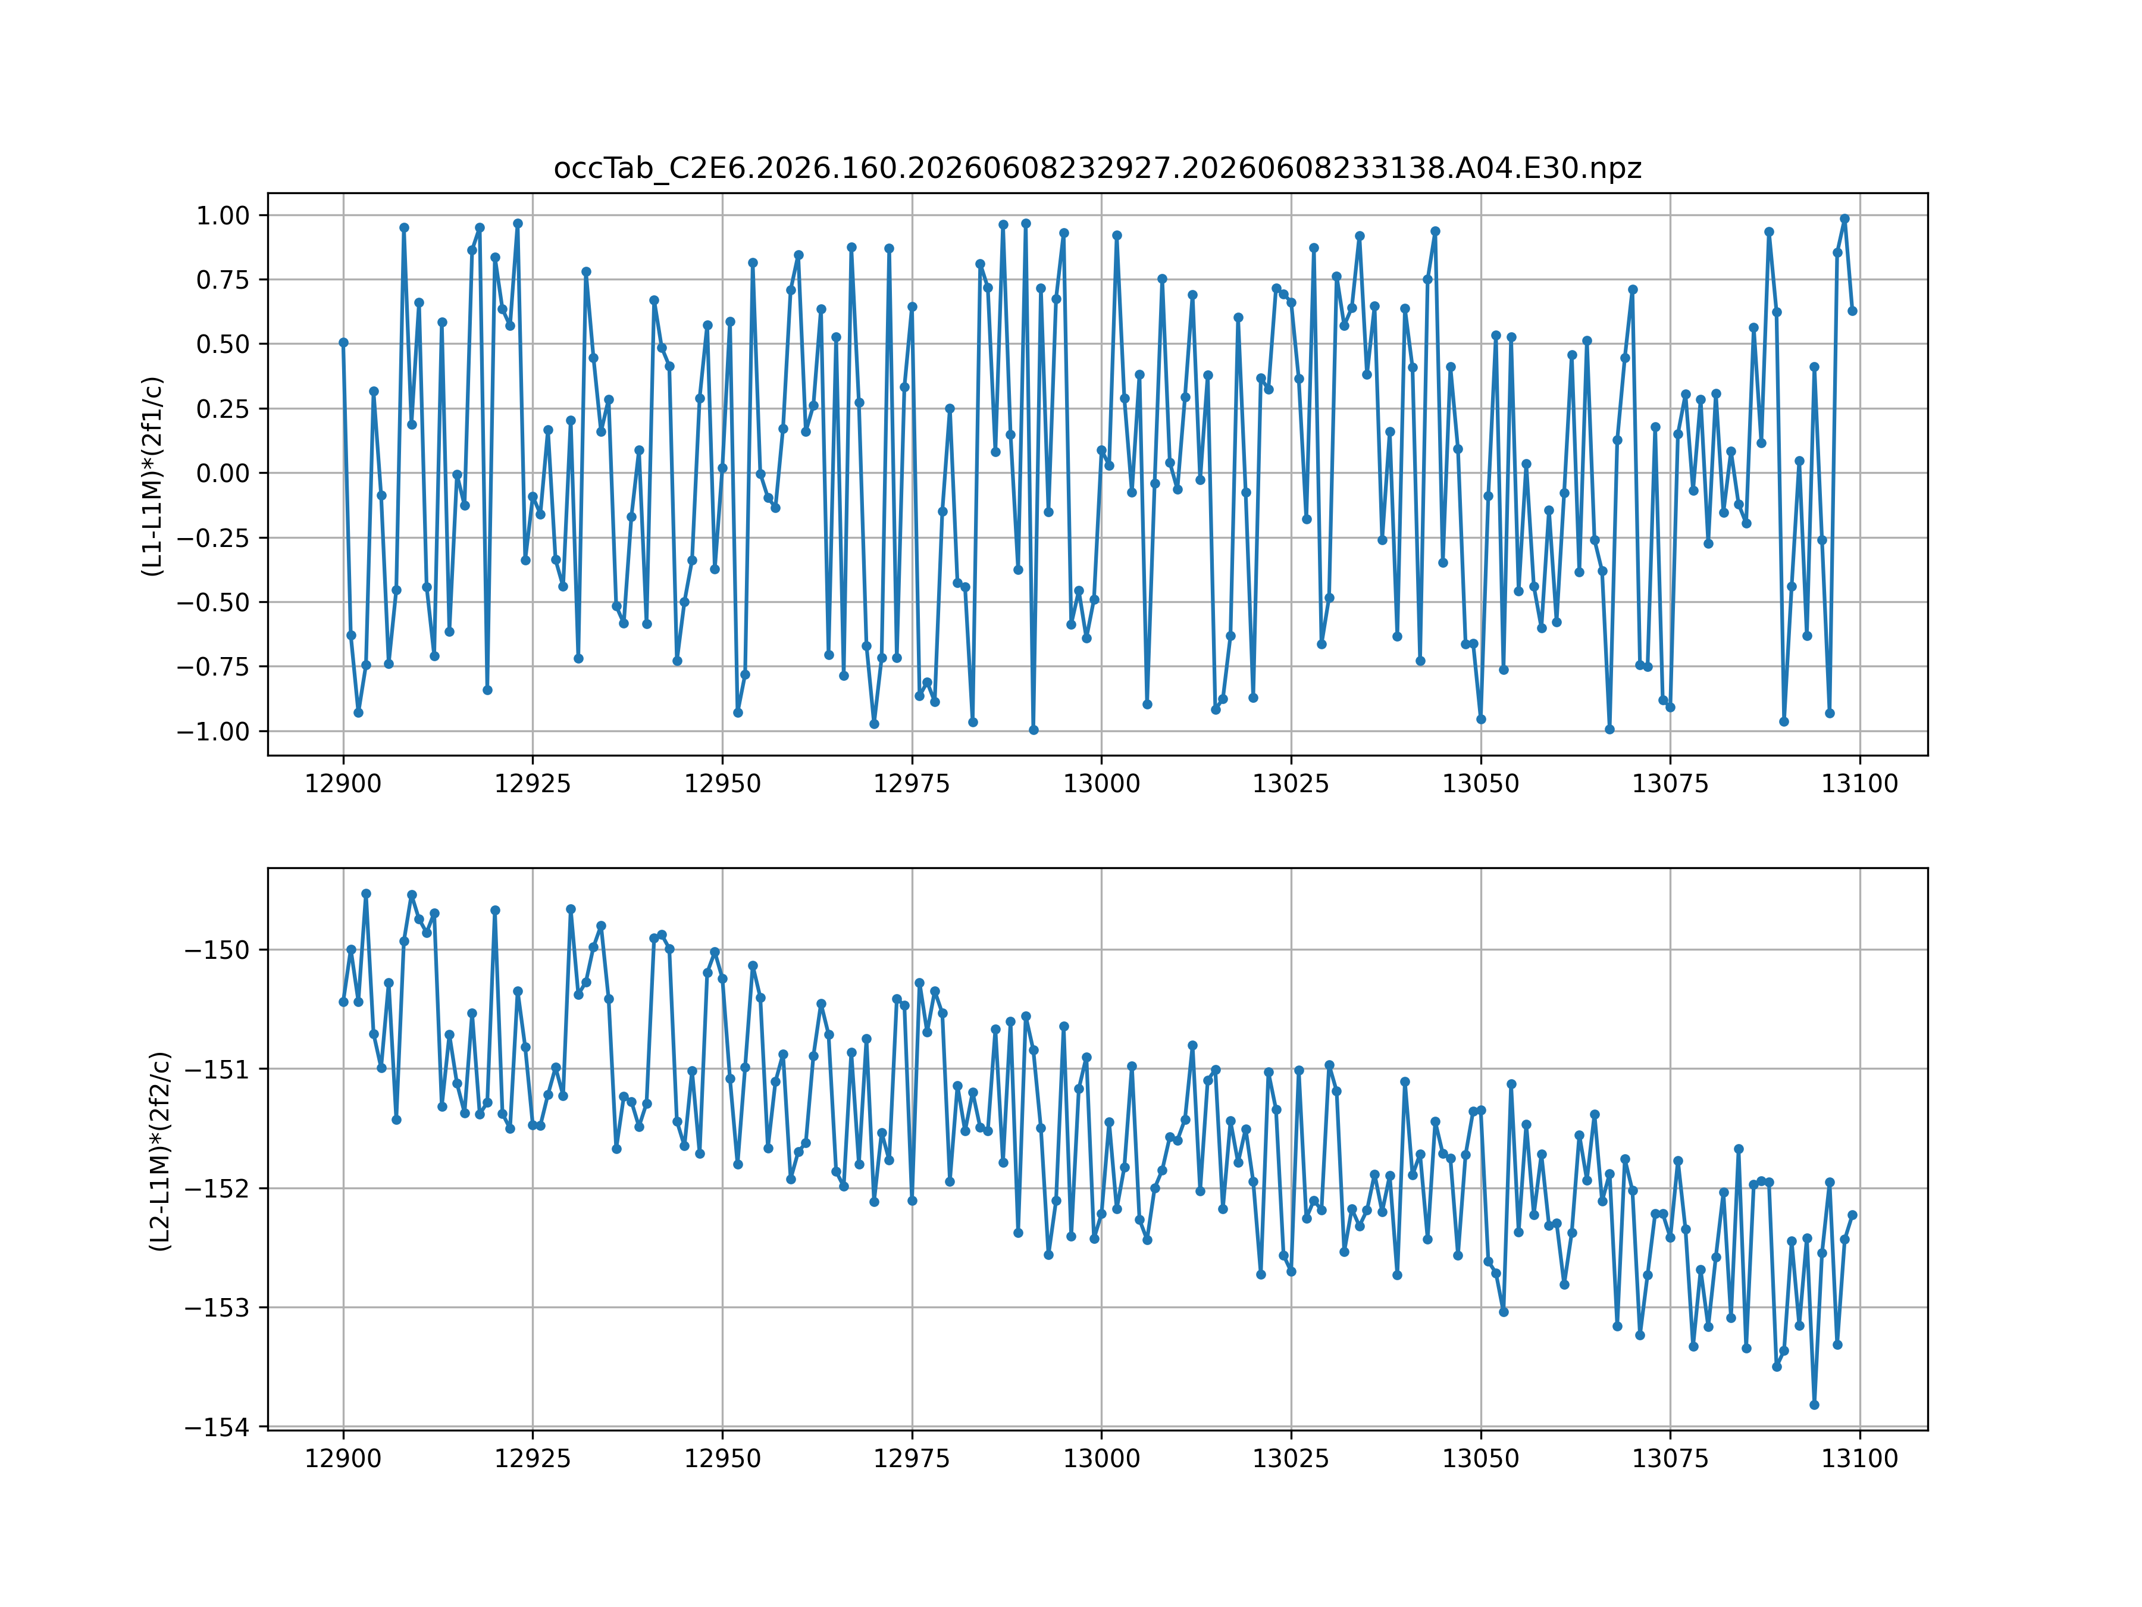The width and height of the screenshot is (2142, 1607).
Task: Click 12900 on the L2-L1M plot x-axis
Action: (x=344, y=1459)
